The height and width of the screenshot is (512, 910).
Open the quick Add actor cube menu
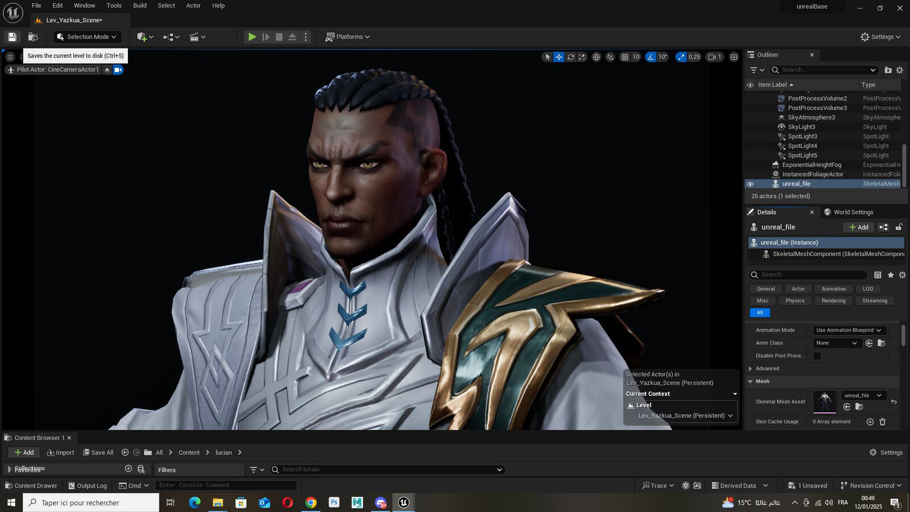(145, 37)
